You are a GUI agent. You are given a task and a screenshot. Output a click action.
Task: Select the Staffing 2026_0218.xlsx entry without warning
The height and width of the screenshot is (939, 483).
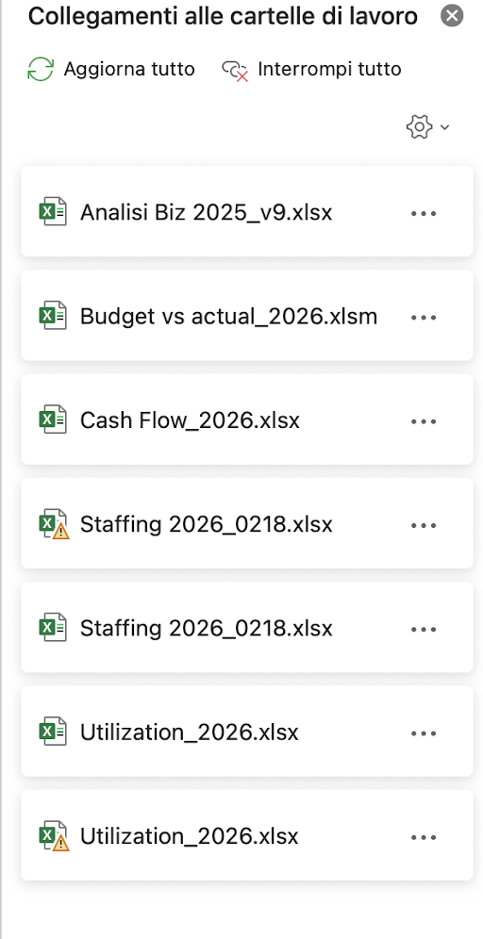[x=247, y=627]
